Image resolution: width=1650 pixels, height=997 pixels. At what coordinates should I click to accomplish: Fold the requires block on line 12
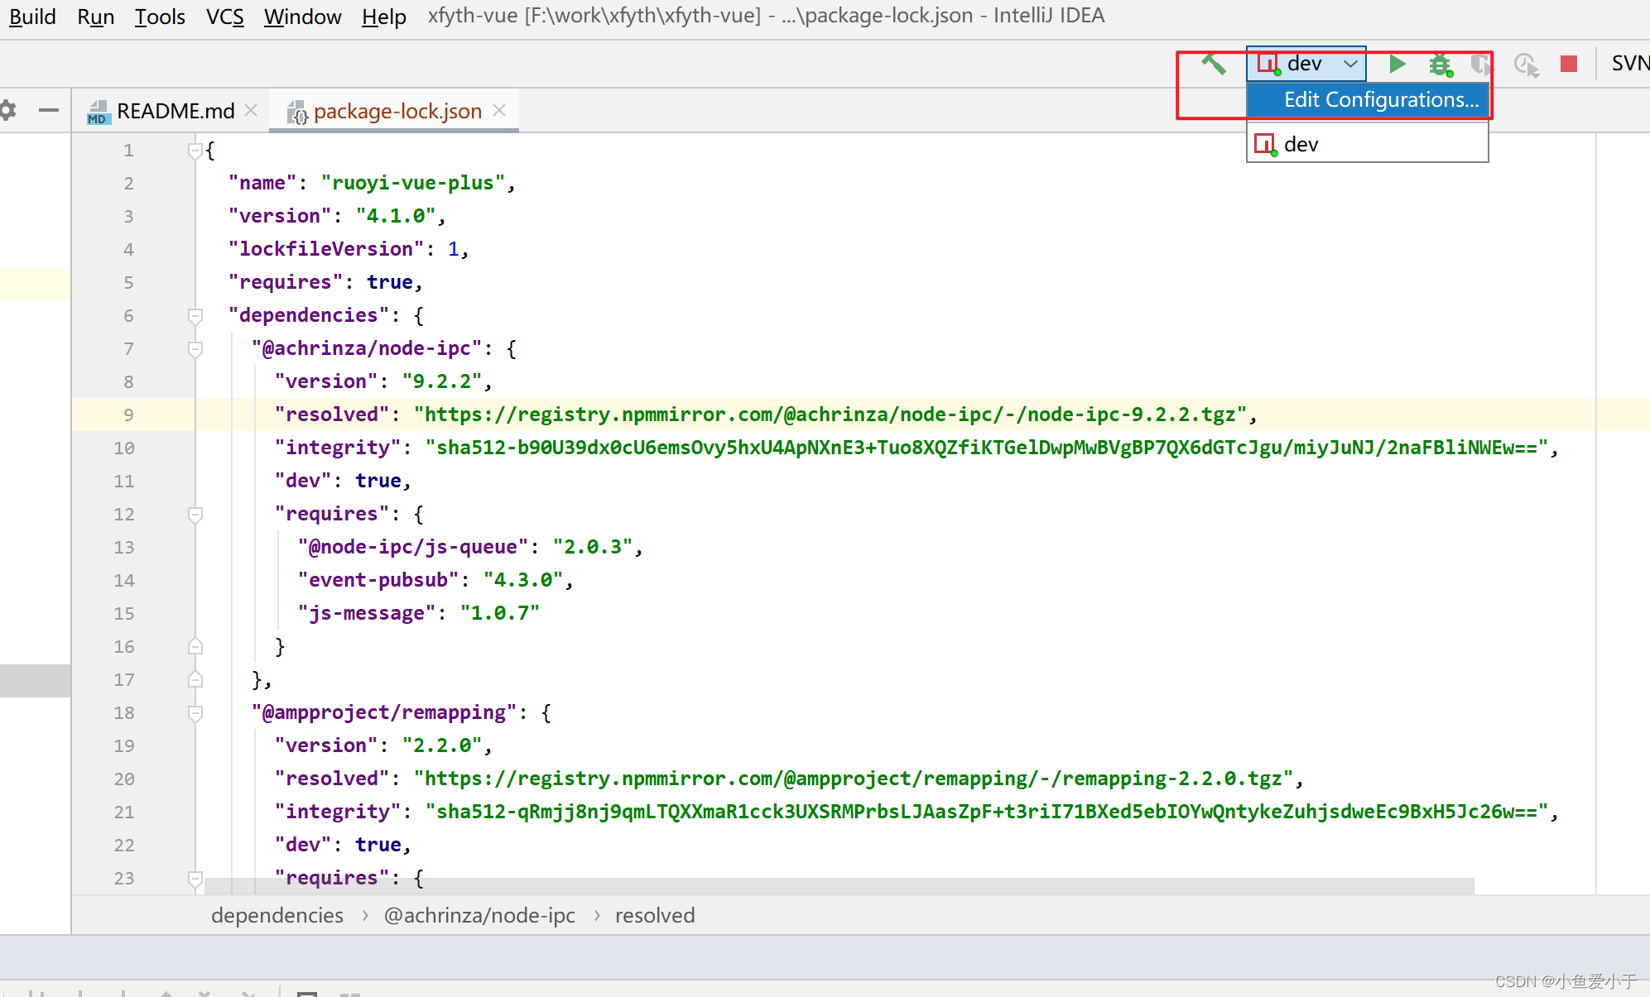point(195,514)
